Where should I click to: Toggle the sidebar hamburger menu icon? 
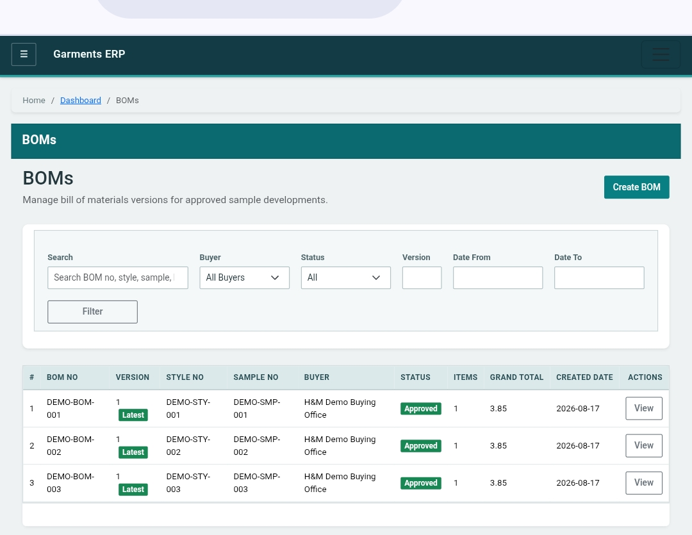[x=24, y=54]
